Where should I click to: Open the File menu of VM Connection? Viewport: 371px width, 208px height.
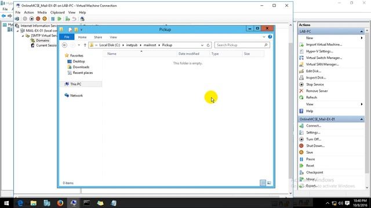point(18,13)
